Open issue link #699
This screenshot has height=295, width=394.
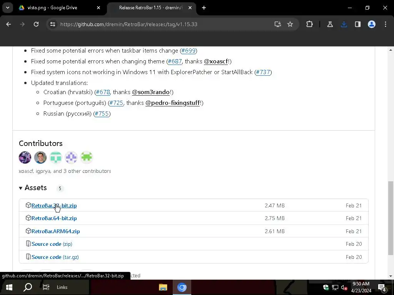189,51
